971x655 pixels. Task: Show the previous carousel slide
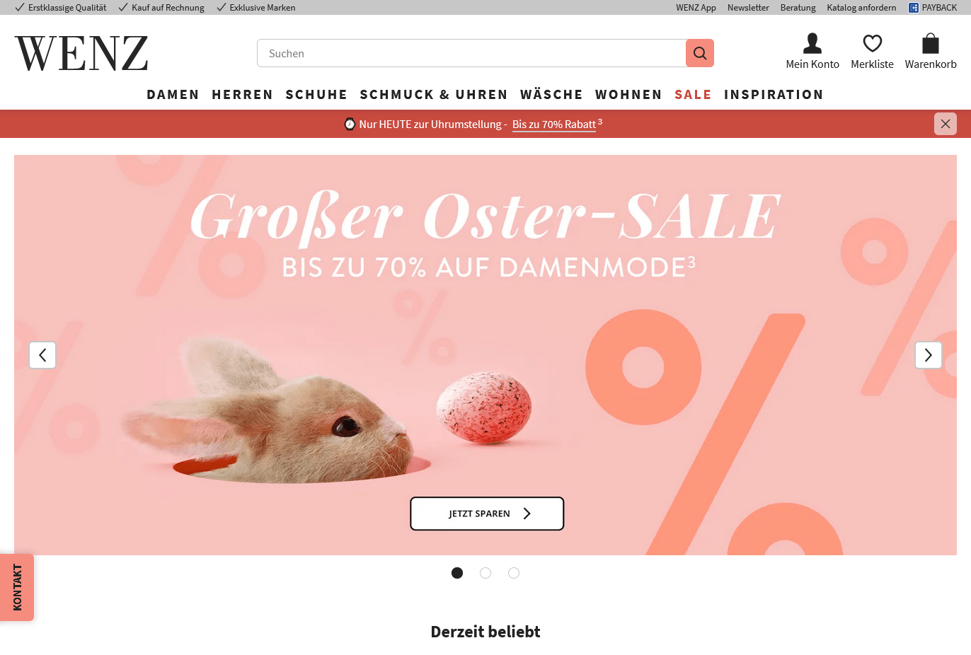42,355
